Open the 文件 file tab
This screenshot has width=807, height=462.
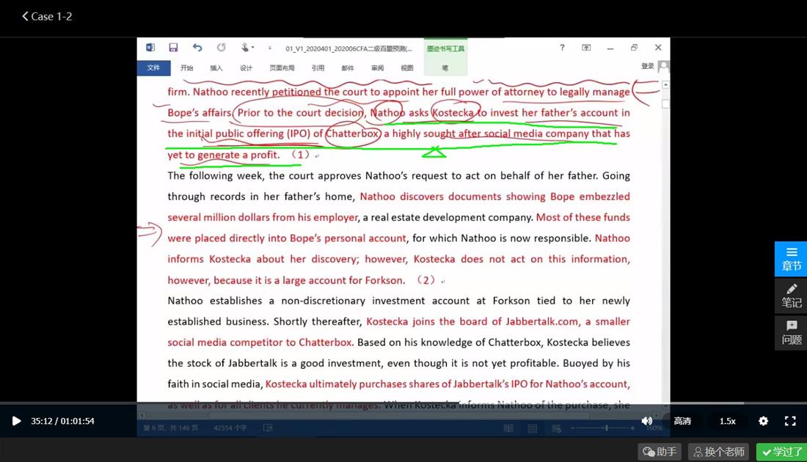(x=153, y=67)
